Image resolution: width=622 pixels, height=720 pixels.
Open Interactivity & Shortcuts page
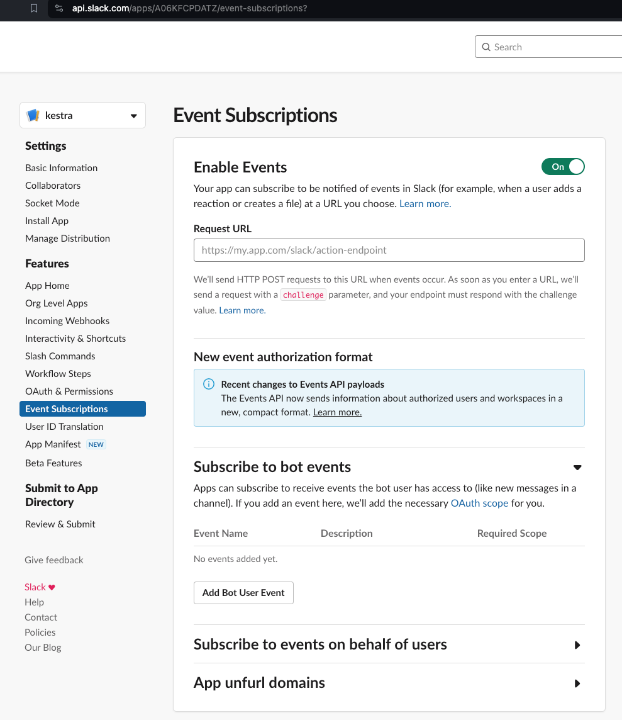point(75,339)
